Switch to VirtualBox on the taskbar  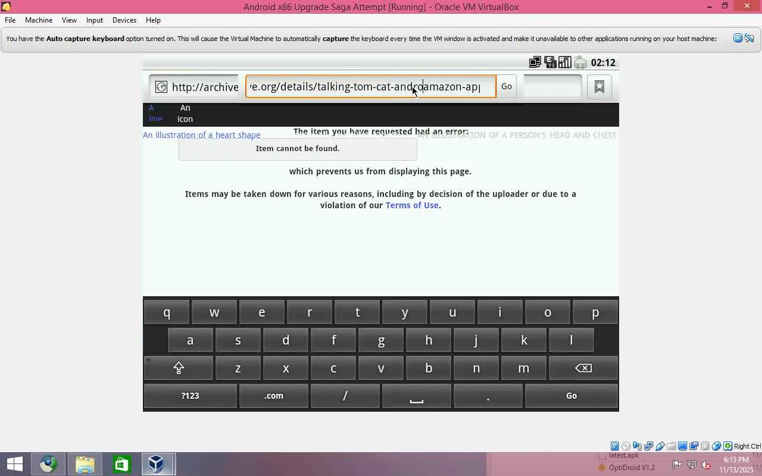point(157,464)
